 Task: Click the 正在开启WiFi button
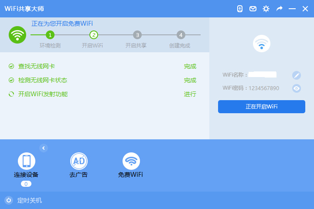[262, 107]
